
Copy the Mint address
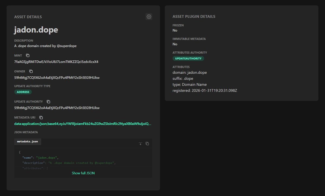[x=28, y=55]
